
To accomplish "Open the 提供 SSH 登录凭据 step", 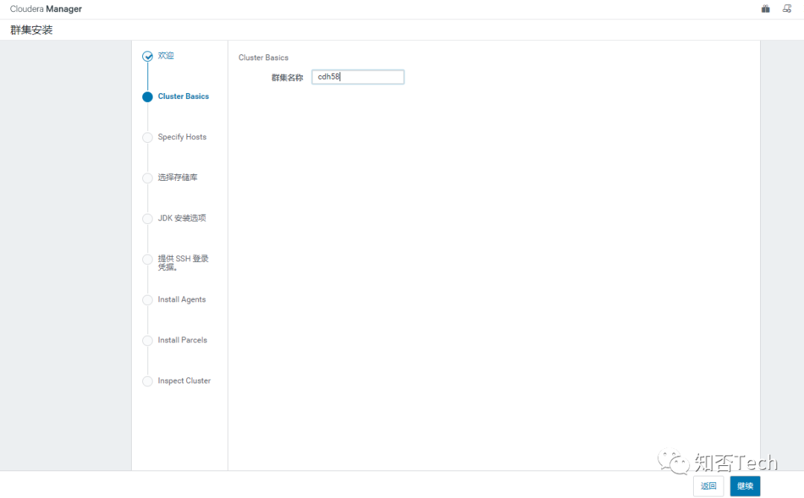I will click(x=183, y=263).
